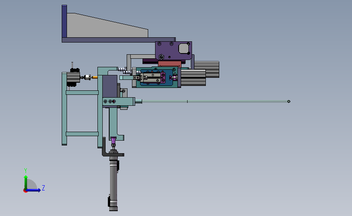352x216 pixels.
Task: Select the purple nozzle above the cylinder
Action: pyautogui.click(x=113, y=141)
